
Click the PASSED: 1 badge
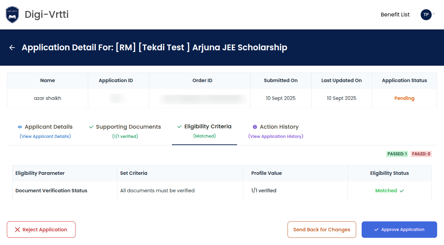click(x=397, y=154)
